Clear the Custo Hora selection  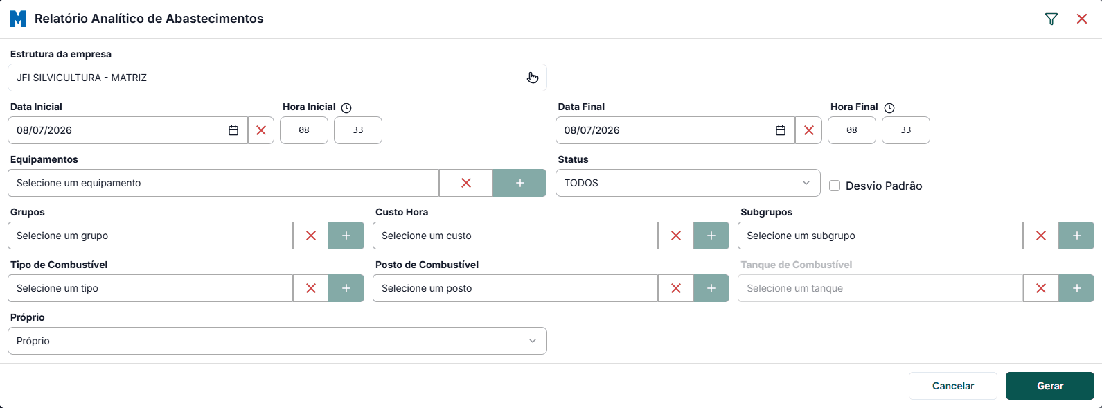[676, 236]
